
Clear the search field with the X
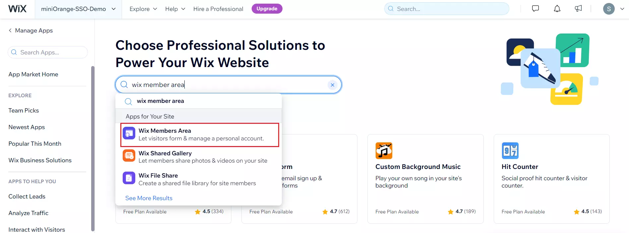[333, 85]
